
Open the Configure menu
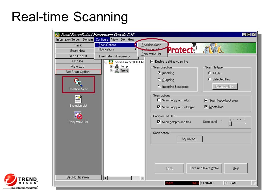[x=102, y=40]
